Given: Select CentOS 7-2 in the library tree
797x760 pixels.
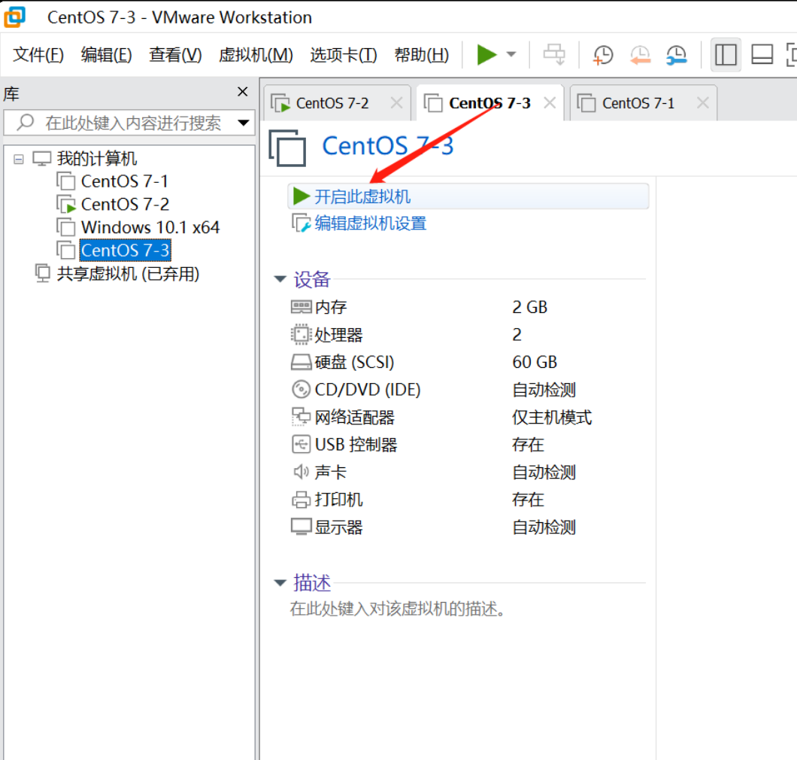Looking at the screenshot, I should [x=125, y=204].
